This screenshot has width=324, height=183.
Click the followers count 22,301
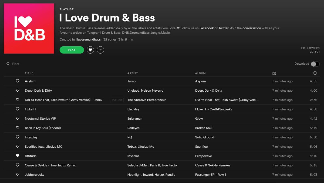[x=315, y=52]
